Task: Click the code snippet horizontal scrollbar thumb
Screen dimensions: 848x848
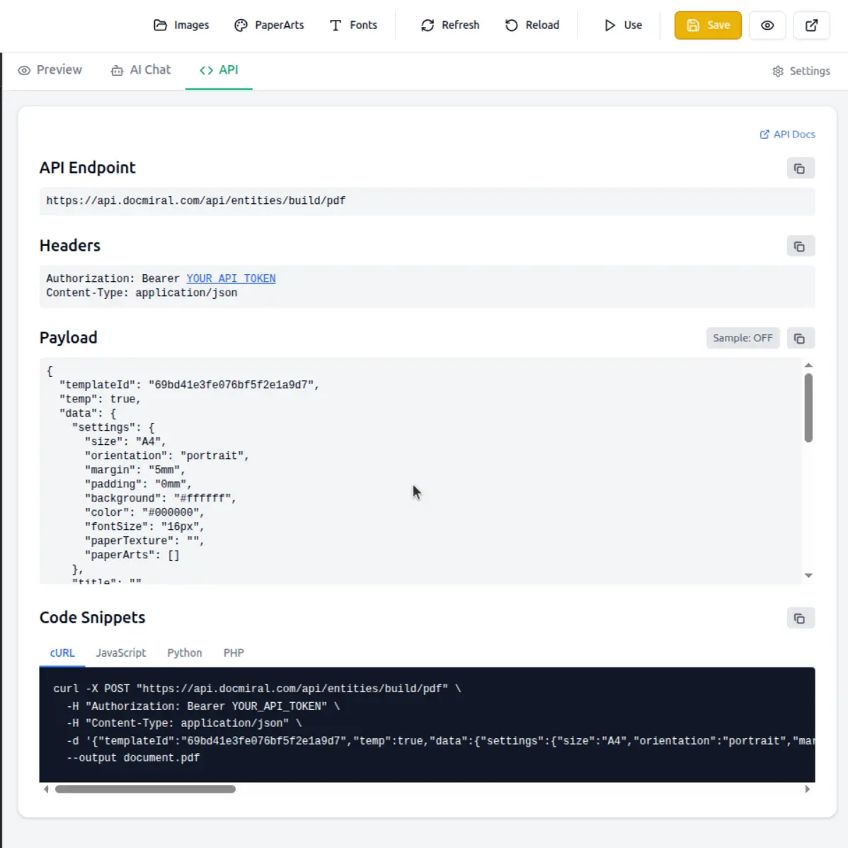Action: (x=145, y=789)
